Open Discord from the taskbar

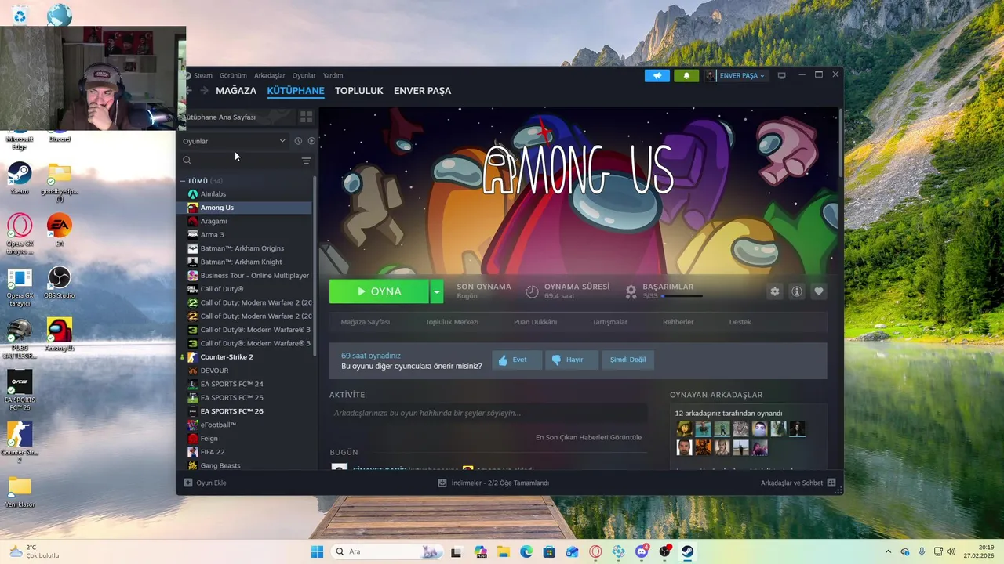tap(642, 551)
